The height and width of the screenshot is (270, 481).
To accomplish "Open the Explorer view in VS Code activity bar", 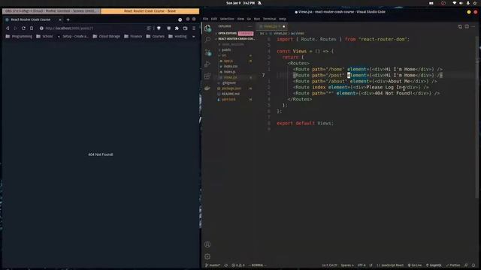I will (207, 28).
